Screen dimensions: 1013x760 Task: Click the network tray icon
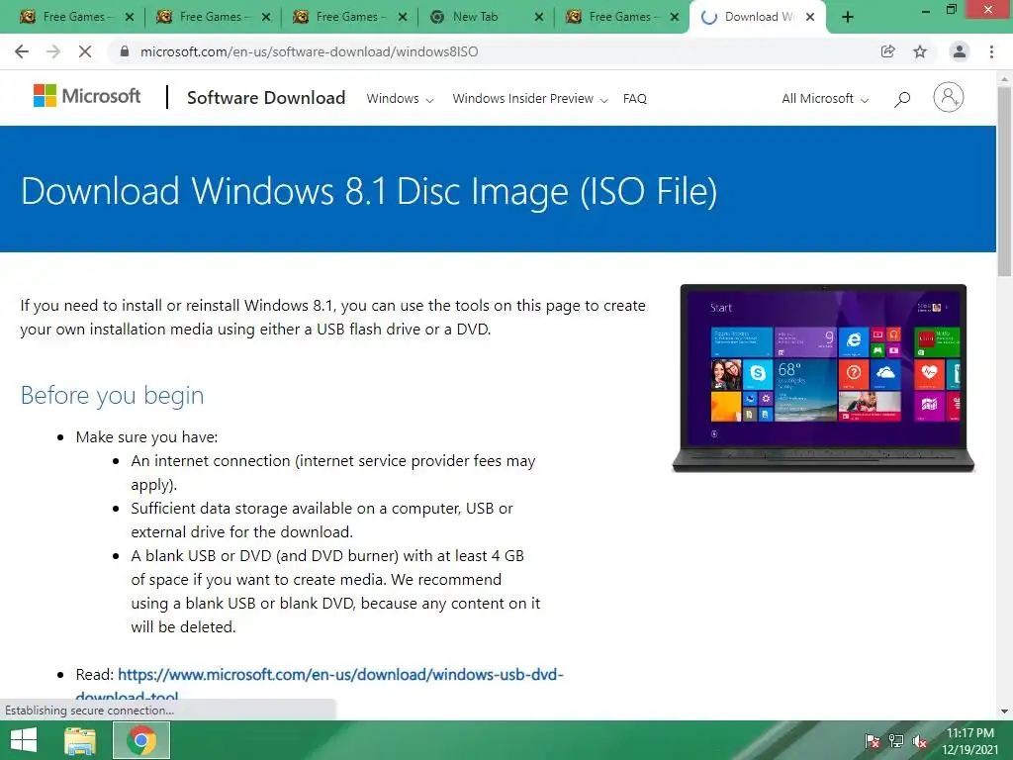pyautogui.click(x=896, y=742)
